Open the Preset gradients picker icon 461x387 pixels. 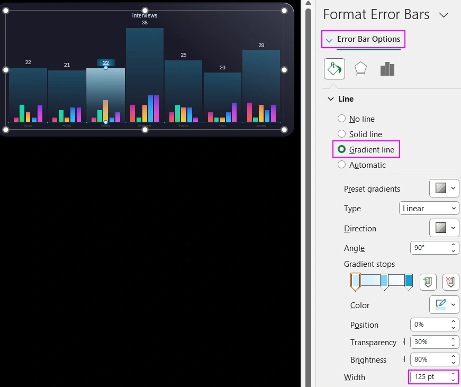[444, 188]
